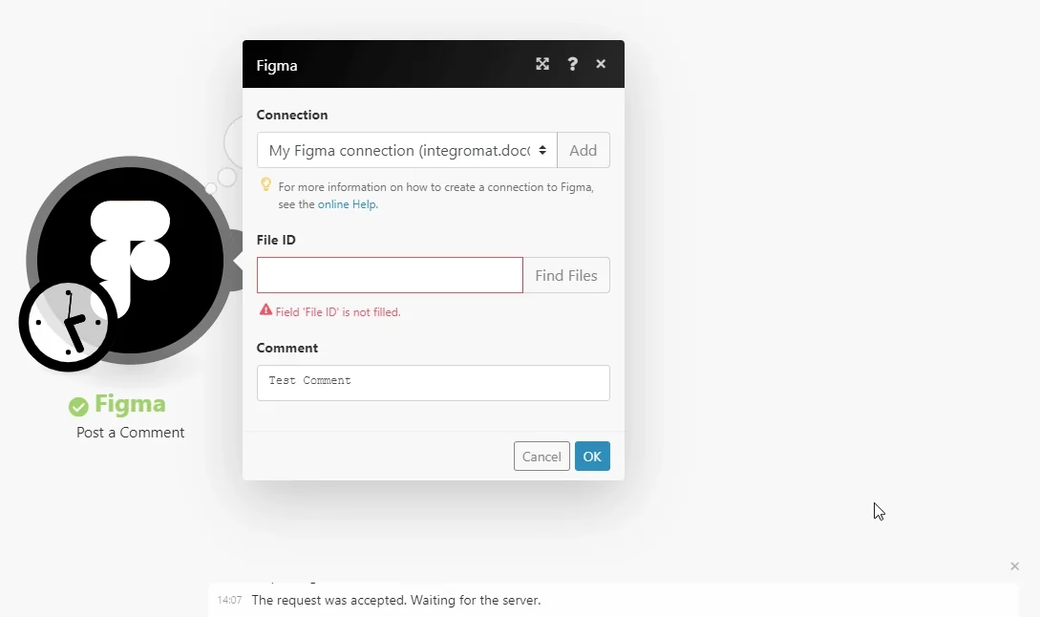The image size is (1040, 617).
Task: Click the red warning triangle icon
Action: (265, 309)
